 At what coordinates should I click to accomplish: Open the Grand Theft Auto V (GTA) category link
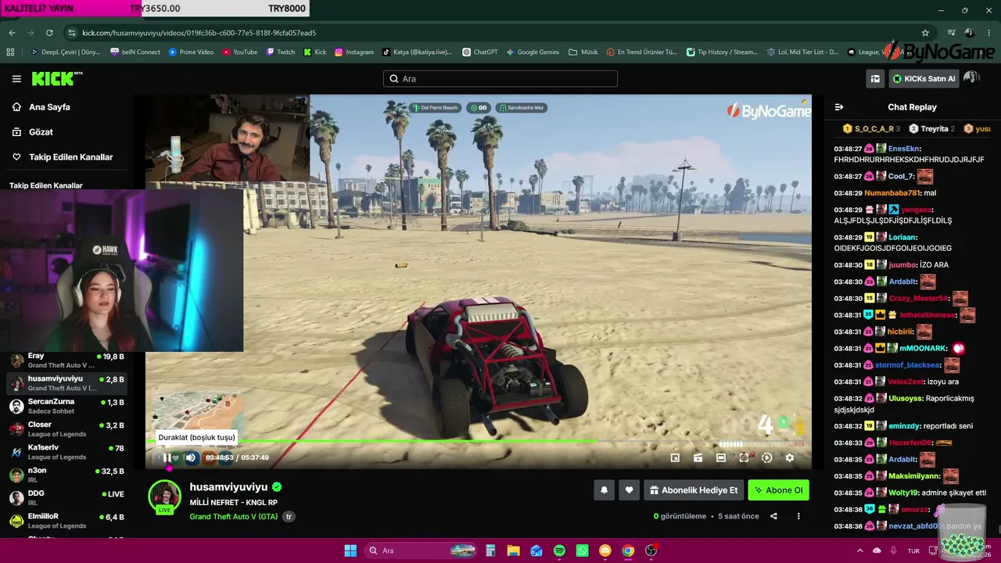[x=234, y=517]
